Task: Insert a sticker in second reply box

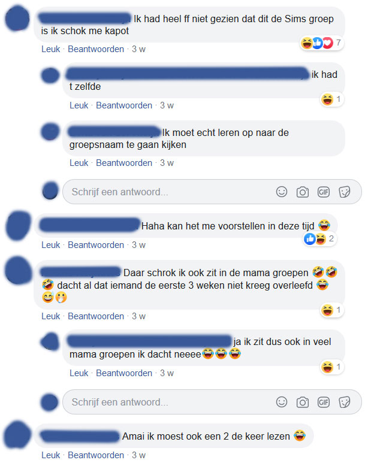Action: (x=345, y=402)
